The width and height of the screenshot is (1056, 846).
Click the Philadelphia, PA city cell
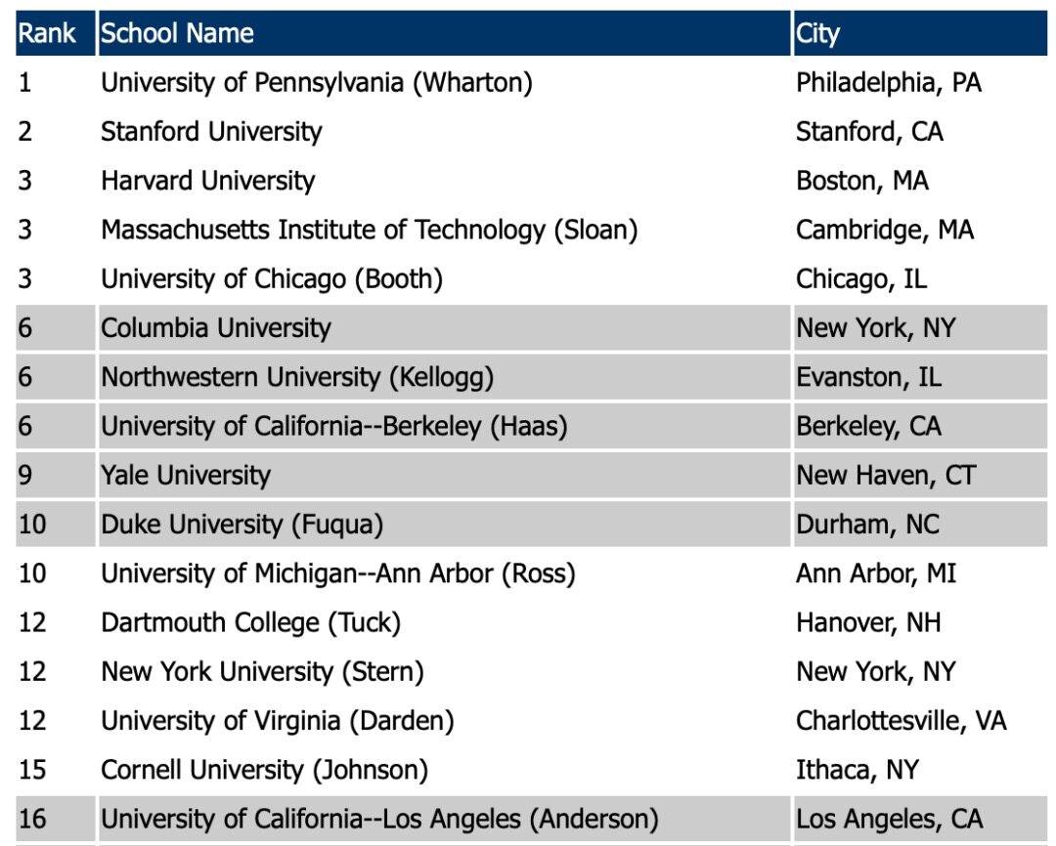coord(888,82)
